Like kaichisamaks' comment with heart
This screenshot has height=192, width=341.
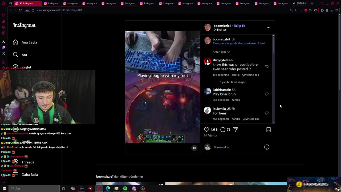point(267,94)
